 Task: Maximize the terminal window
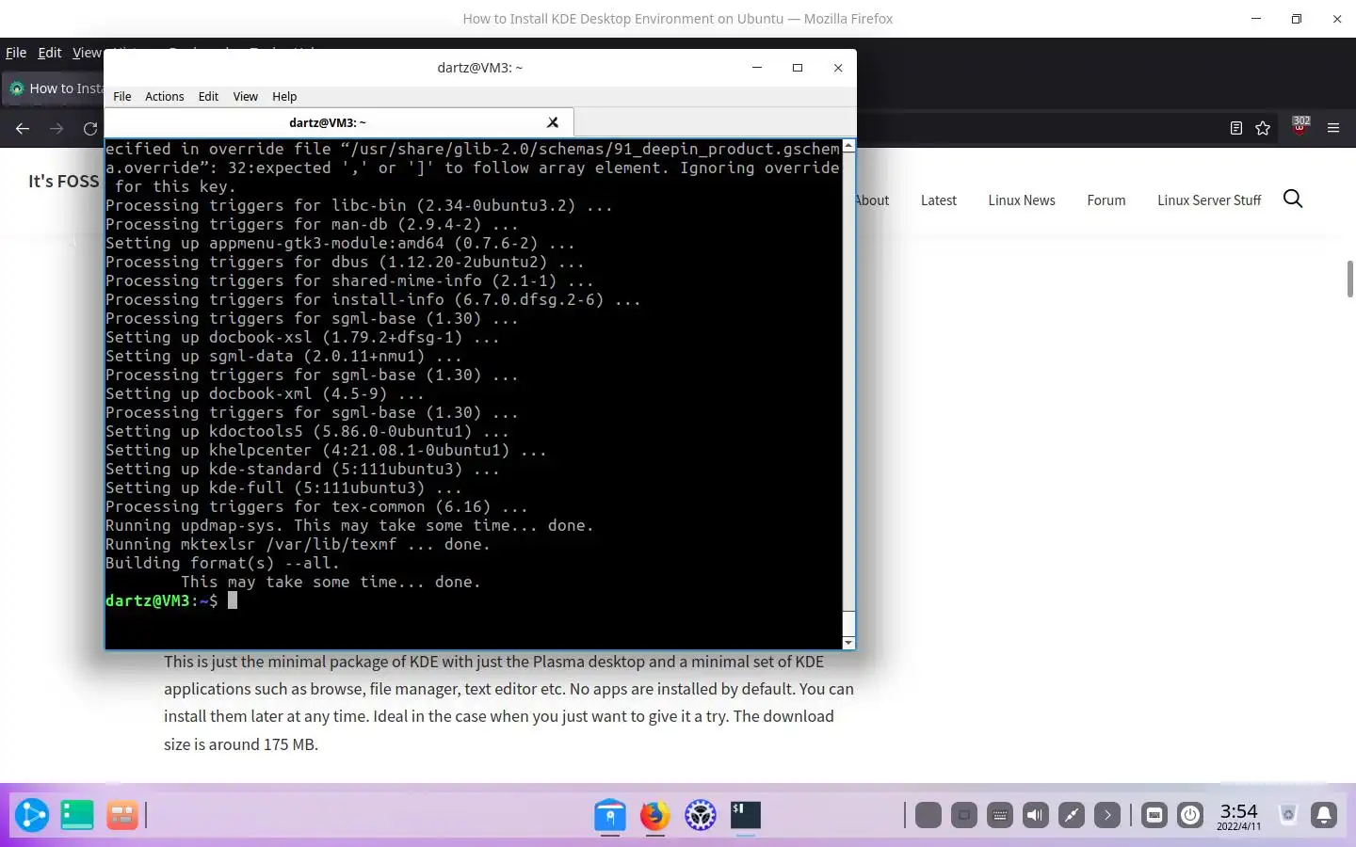pos(798,68)
